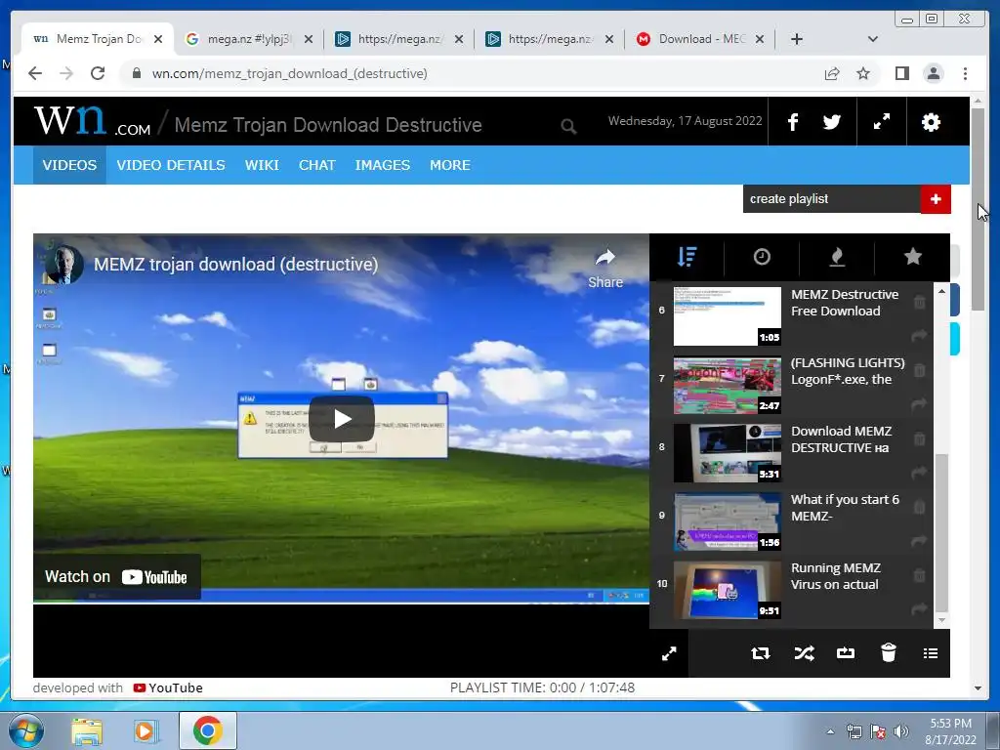The height and width of the screenshot is (750, 1000).
Task: Delete the Download MEMZ DESTRUCTIVE item
Action: coord(919,438)
